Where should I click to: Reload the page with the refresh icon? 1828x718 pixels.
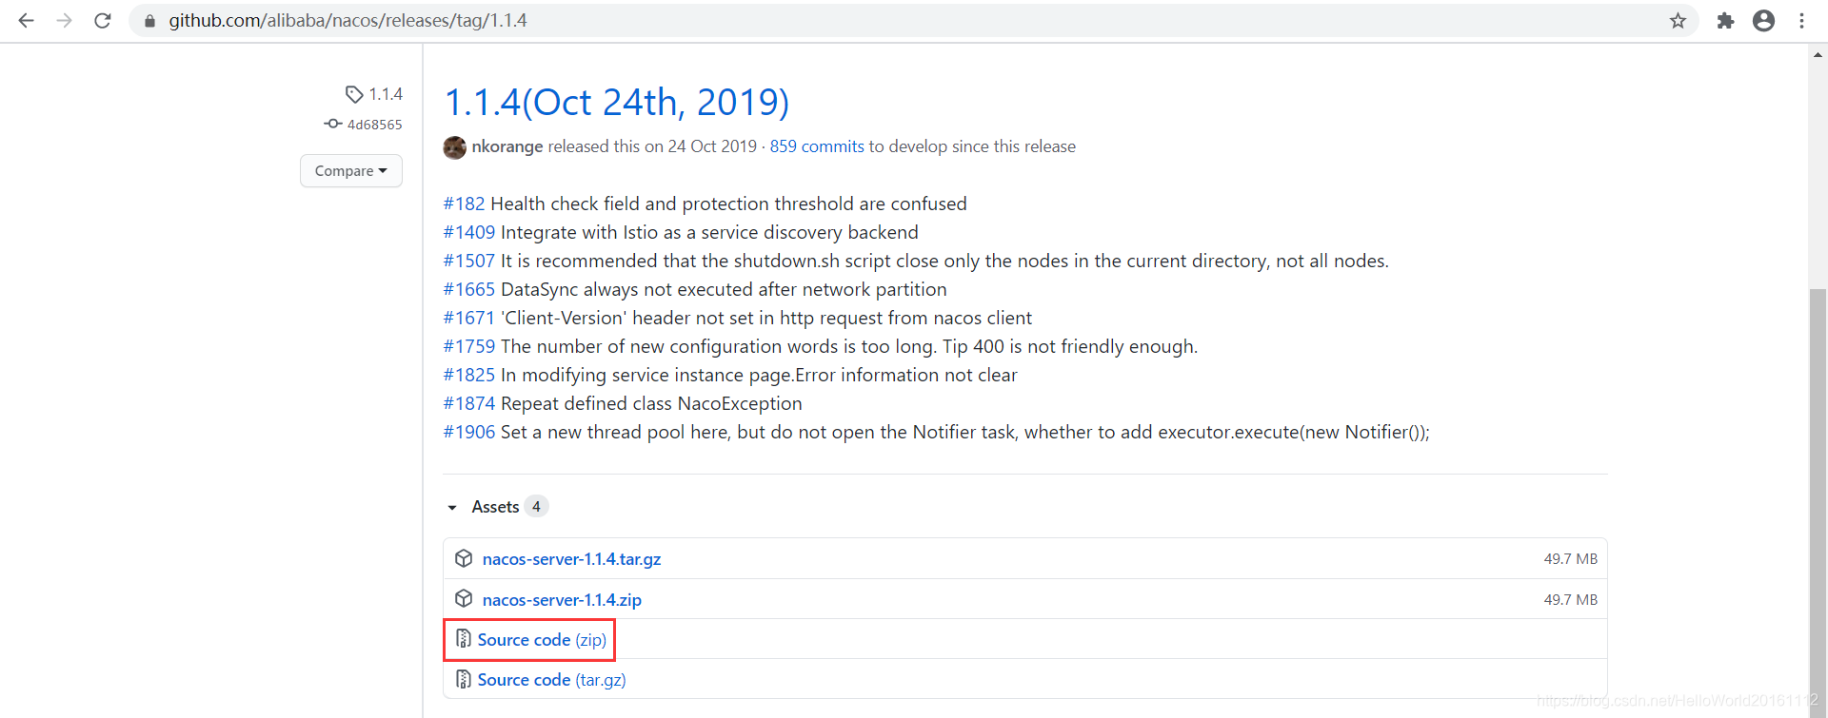(102, 20)
